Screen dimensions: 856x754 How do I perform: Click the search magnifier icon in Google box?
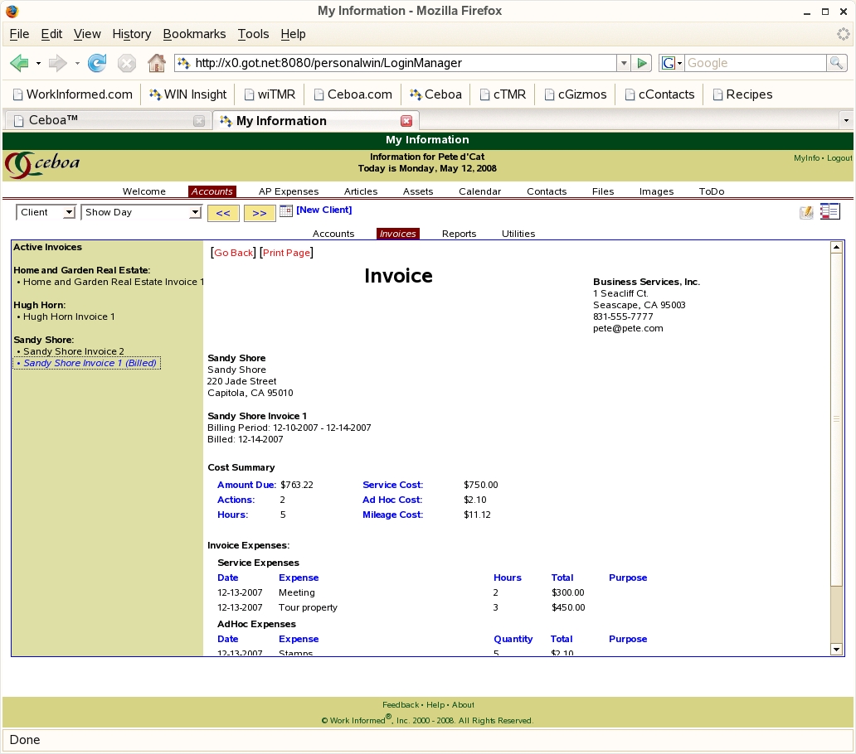point(837,63)
